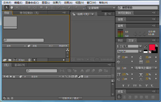Pick the eyedropper in the text panel
161x102 pixels.
click(145, 46)
